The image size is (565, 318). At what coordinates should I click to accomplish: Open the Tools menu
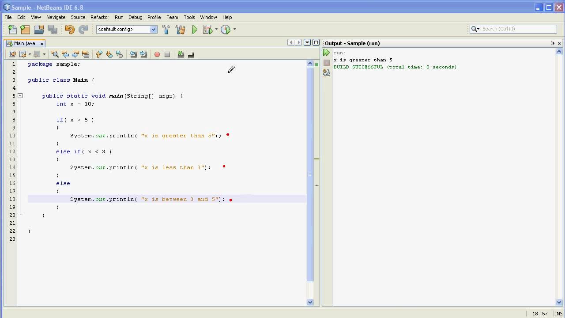click(x=189, y=17)
